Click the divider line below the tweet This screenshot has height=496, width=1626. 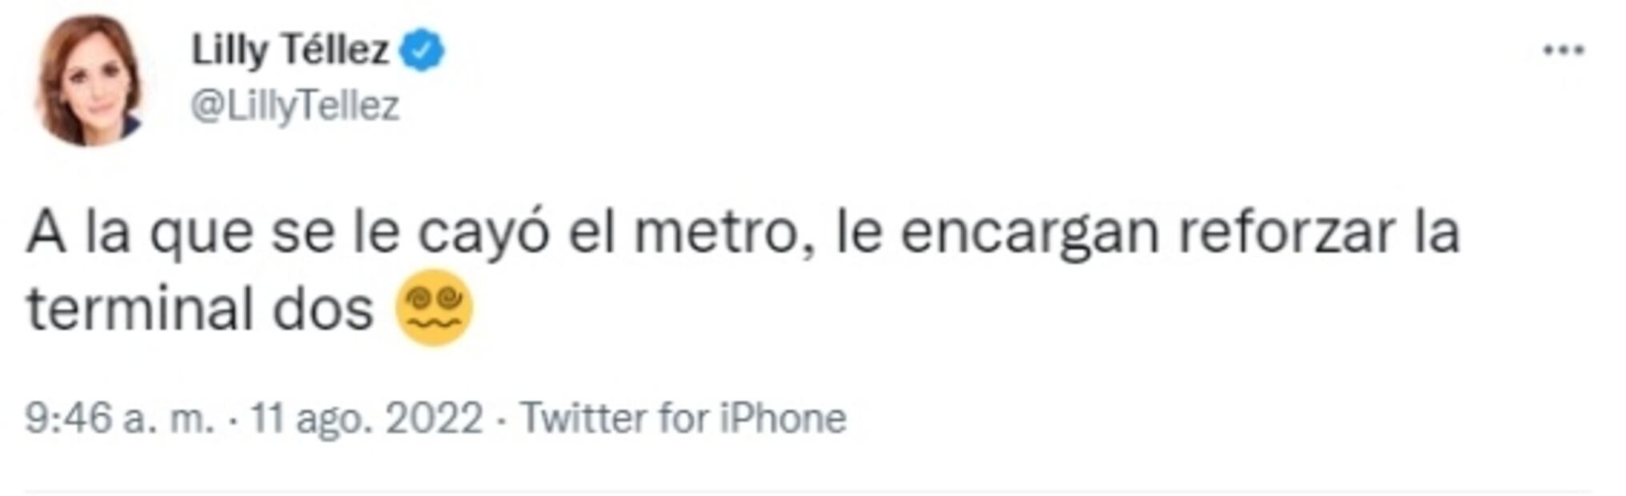pos(808,490)
